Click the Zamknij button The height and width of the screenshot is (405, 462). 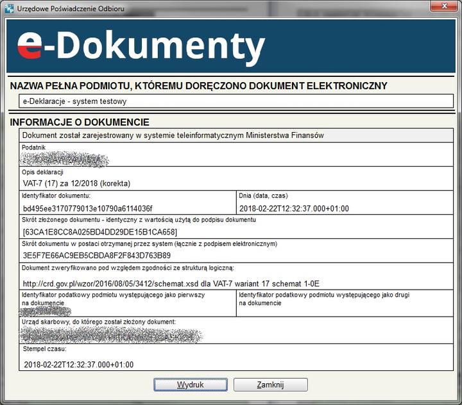click(x=271, y=384)
